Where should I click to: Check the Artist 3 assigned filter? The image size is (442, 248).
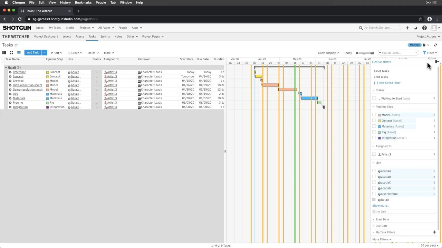coord(374,155)
